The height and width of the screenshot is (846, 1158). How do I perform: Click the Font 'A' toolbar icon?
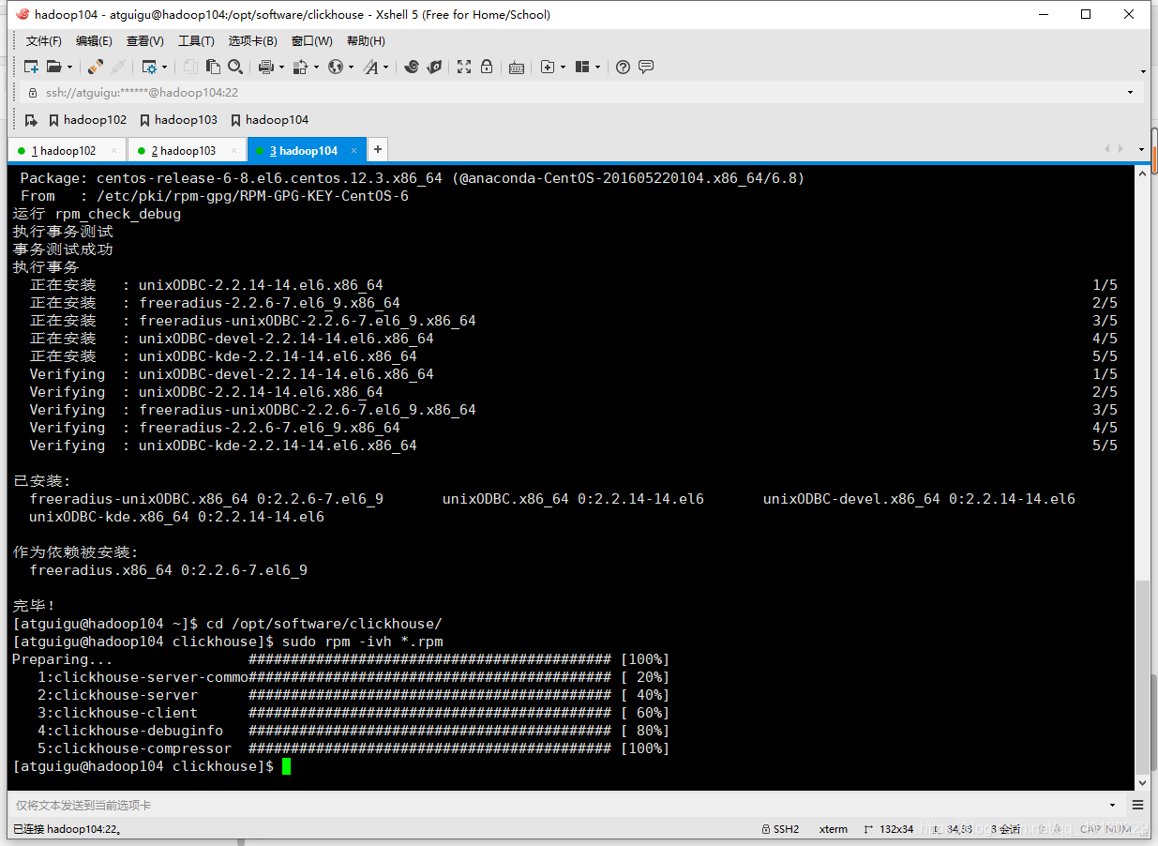coord(371,67)
